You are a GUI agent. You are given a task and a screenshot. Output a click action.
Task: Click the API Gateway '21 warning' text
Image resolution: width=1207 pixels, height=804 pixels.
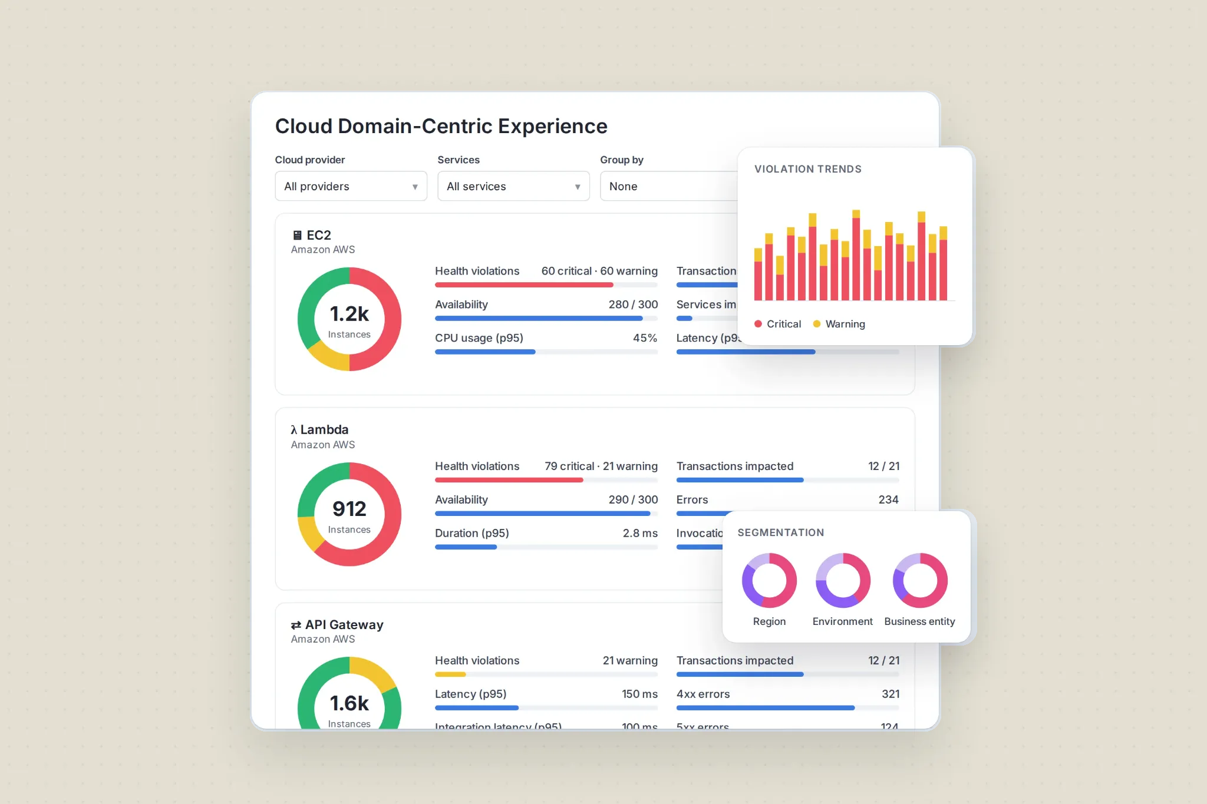point(630,660)
